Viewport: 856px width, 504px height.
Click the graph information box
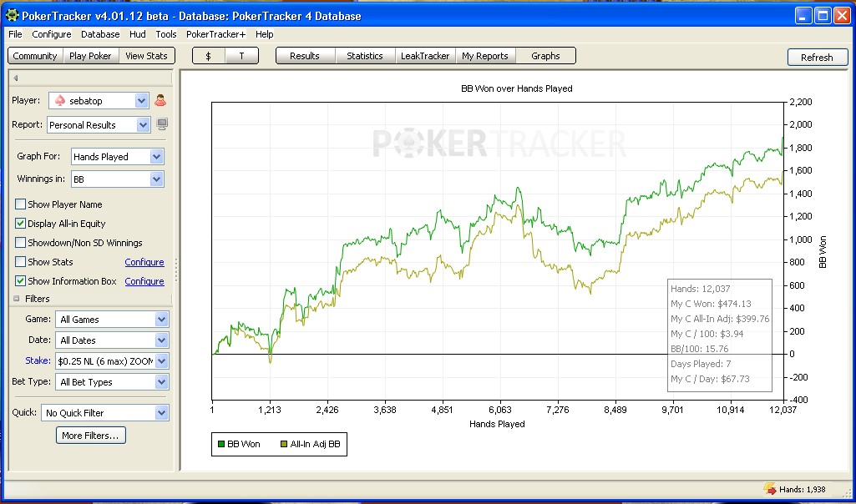coord(720,335)
